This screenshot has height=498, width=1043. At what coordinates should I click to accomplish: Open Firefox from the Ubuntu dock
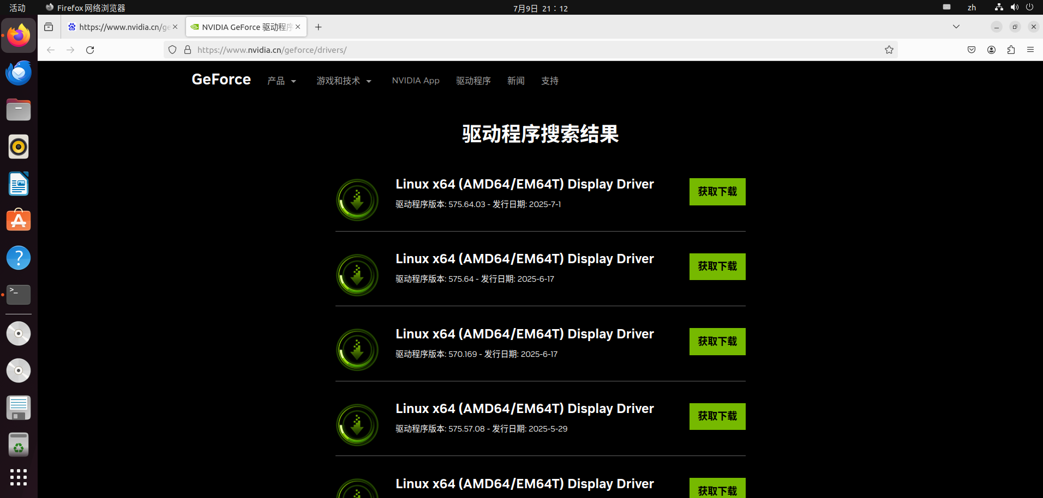[19, 35]
